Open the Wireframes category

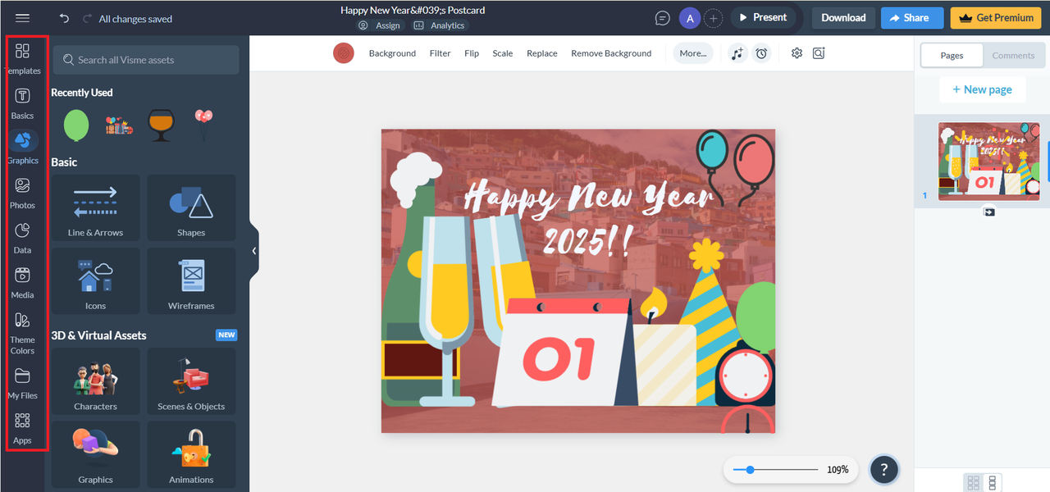coord(191,281)
